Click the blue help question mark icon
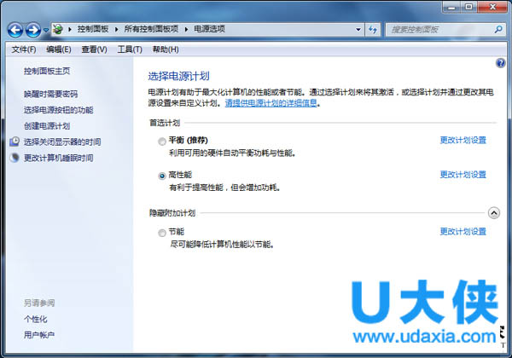The image size is (512, 358). tap(500, 64)
